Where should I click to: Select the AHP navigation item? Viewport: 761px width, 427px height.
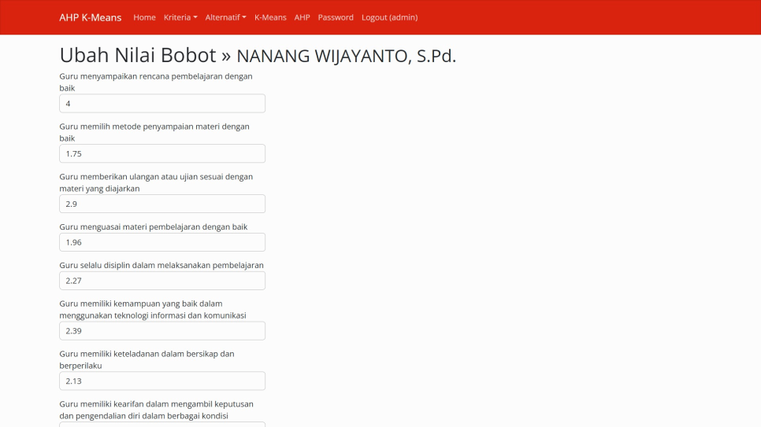pos(302,17)
